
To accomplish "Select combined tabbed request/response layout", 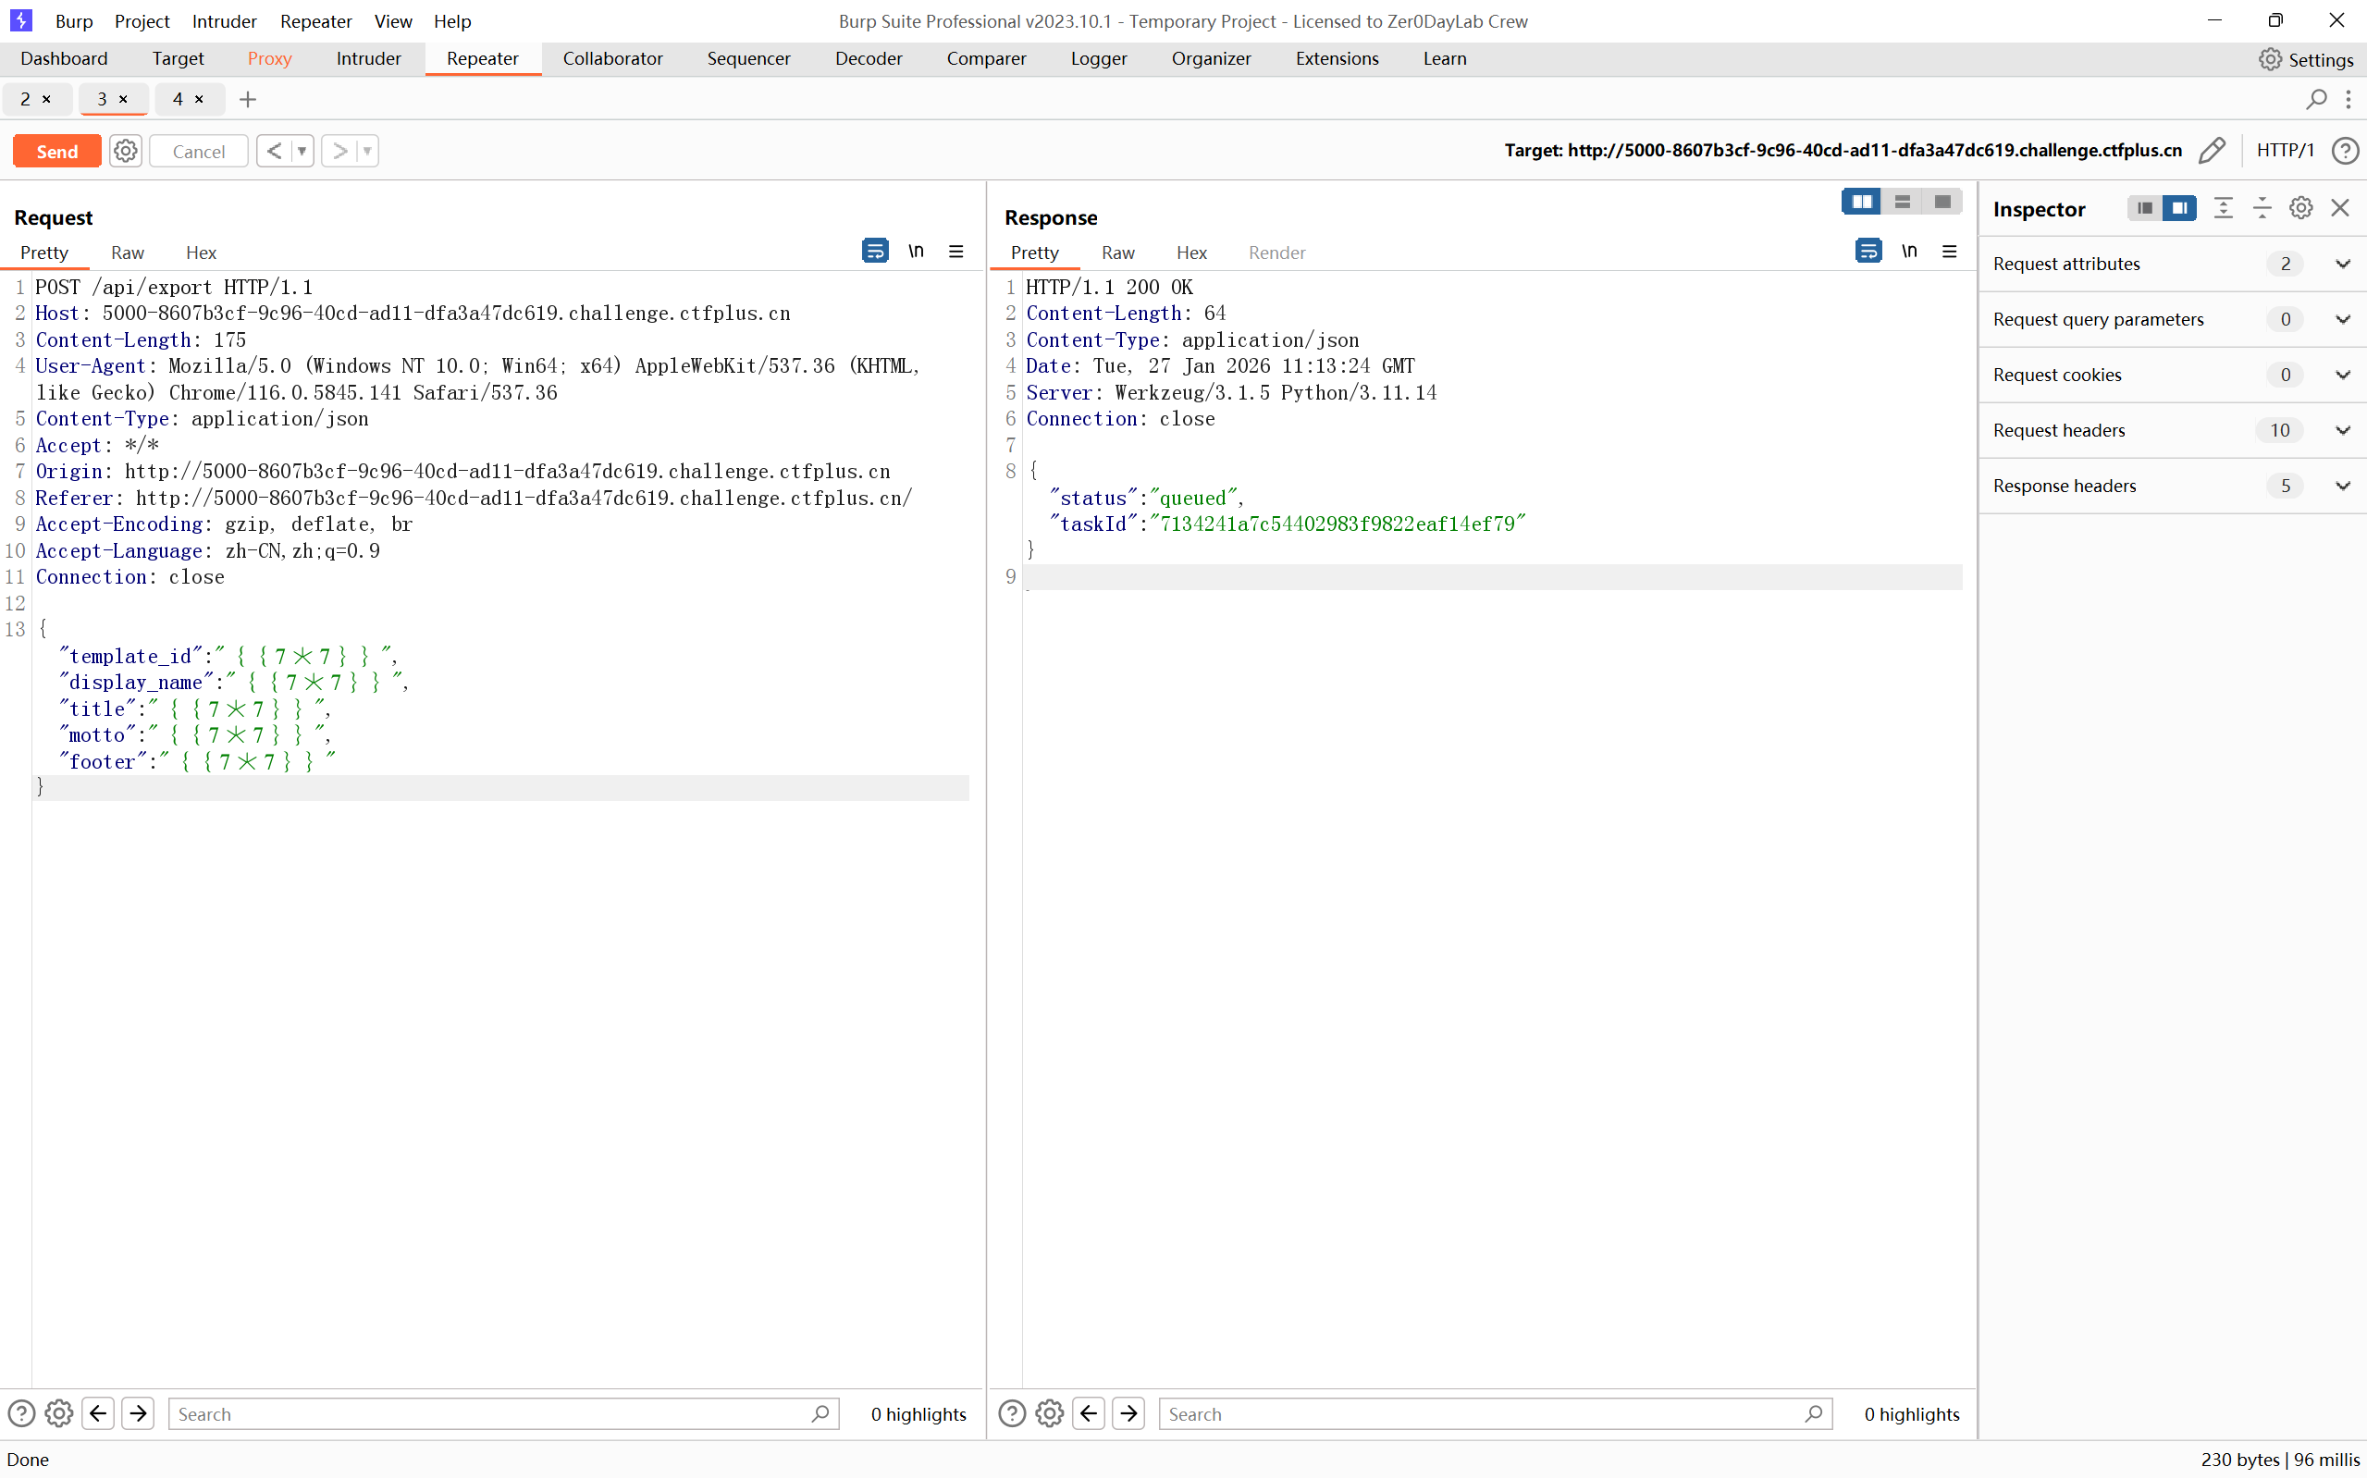I will [x=1942, y=202].
